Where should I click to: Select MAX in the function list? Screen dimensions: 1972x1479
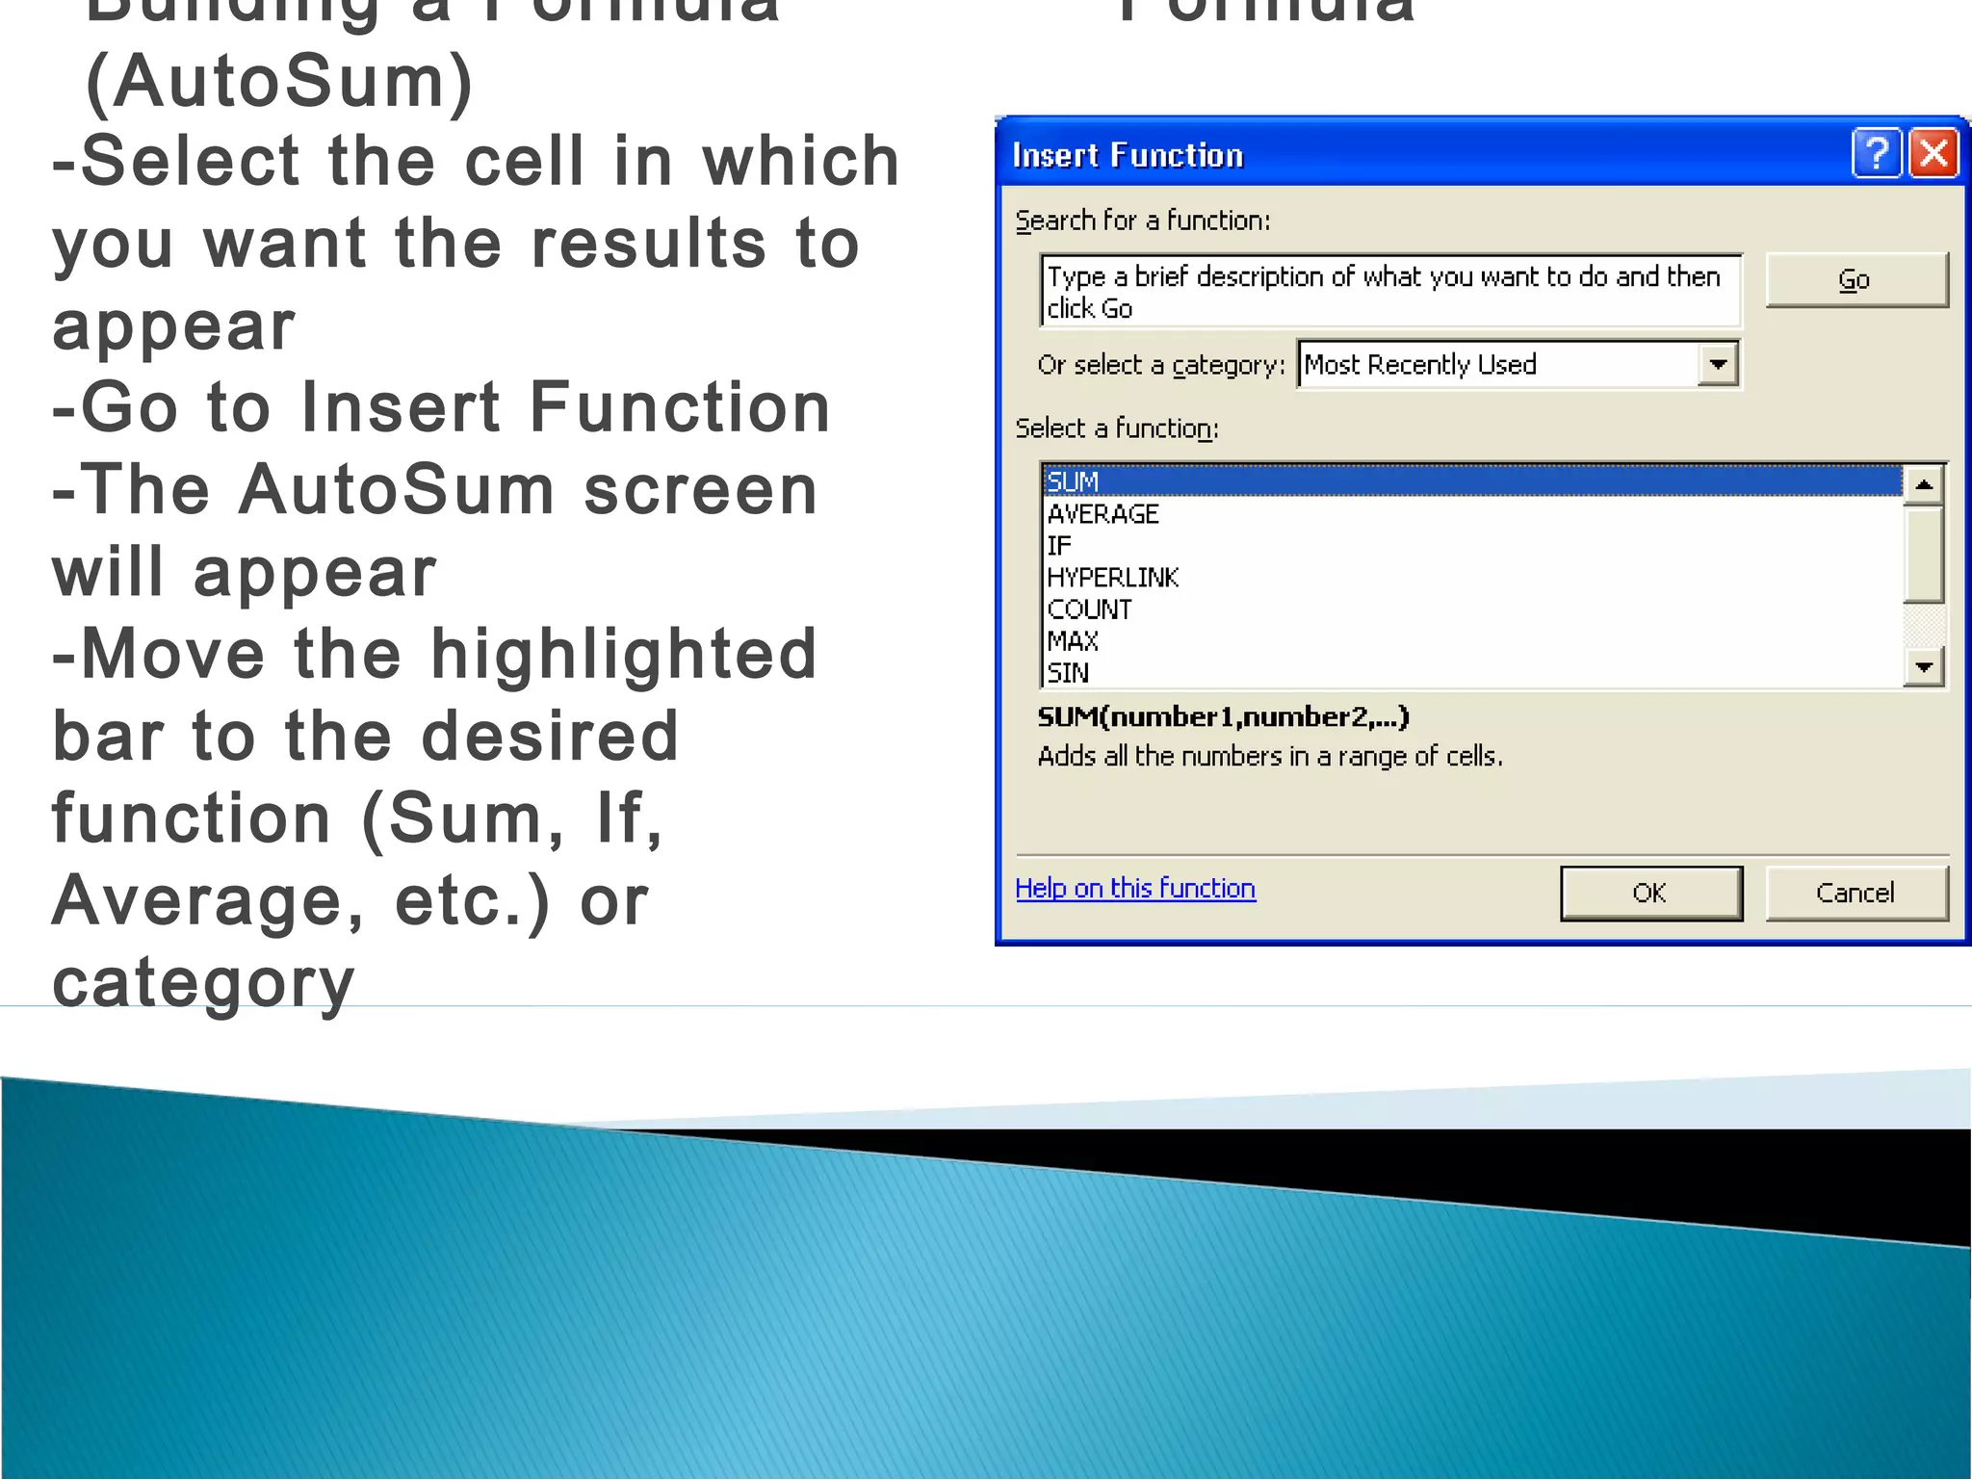(1073, 641)
